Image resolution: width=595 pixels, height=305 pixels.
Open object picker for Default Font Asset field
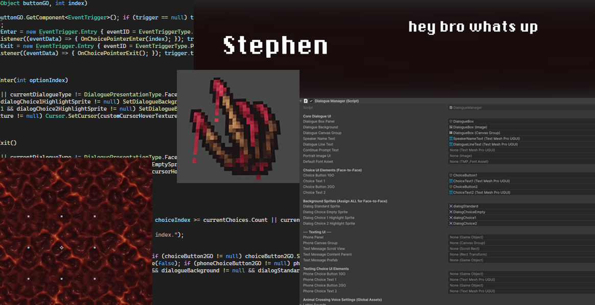[x=591, y=161]
